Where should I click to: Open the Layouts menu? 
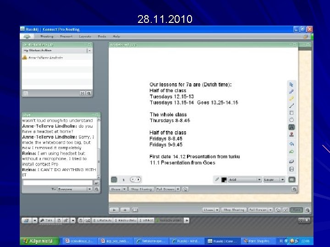click(x=85, y=36)
